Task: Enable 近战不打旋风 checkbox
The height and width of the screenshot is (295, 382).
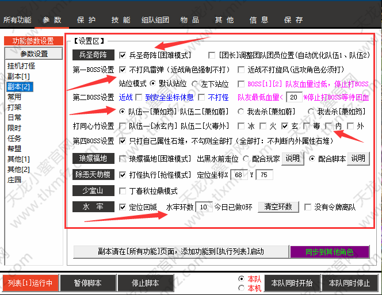Action: [x=241, y=70]
